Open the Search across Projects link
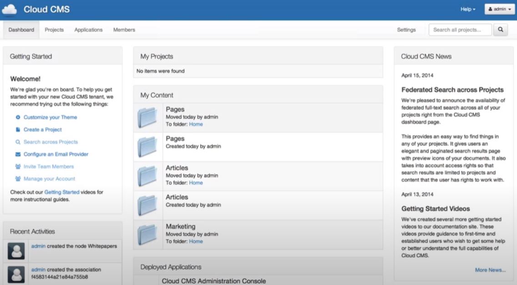Viewport: 517px width, 285px height. pos(51,142)
